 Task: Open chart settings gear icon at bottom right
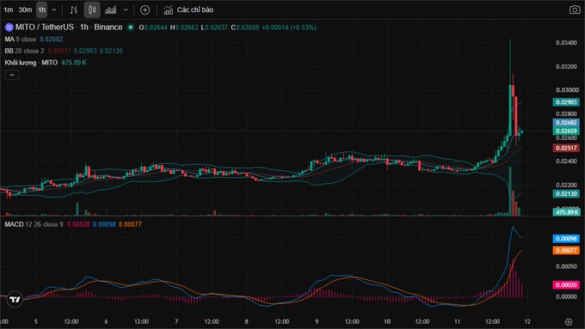point(568,321)
